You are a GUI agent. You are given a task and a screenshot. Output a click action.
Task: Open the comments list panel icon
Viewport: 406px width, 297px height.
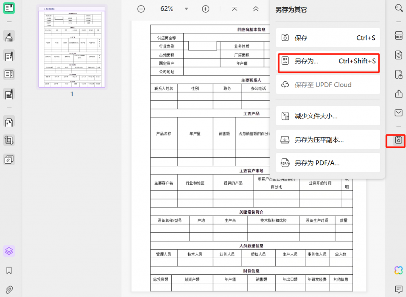[x=399, y=289]
